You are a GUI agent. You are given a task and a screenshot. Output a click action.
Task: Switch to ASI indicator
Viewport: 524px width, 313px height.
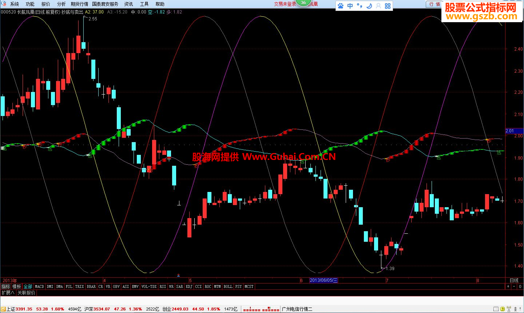coord(126,286)
